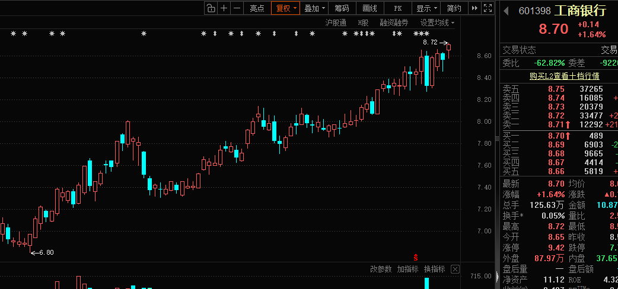This screenshot has width=618, height=289.
Task: Select the 买二 8.69 order row
Action: [x=560, y=145]
